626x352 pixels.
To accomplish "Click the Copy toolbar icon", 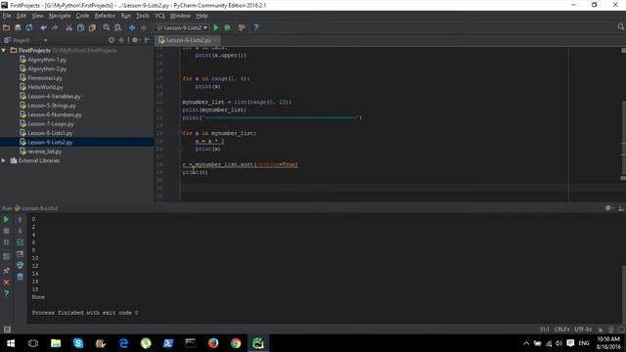I will tap(80, 27).
